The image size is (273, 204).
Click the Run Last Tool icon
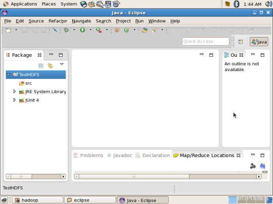click(99, 30)
